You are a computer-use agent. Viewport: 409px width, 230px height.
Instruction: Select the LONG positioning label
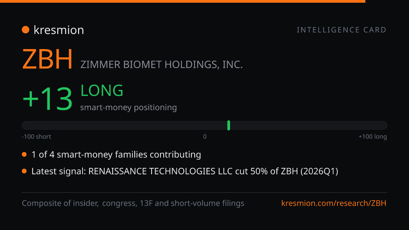tap(102, 91)
